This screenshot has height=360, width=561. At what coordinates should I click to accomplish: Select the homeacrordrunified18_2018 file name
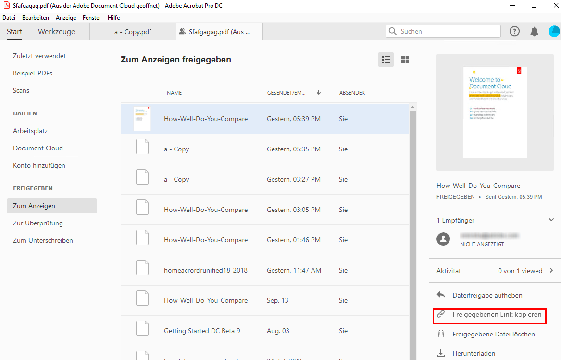pos(206,270)
